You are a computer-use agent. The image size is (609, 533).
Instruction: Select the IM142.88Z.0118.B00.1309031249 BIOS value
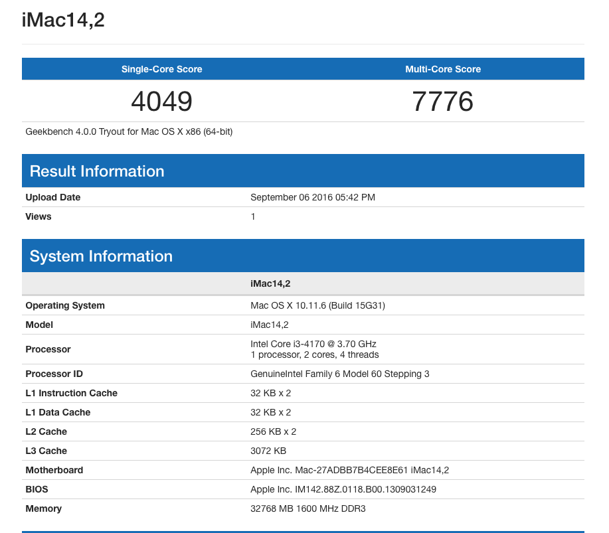(x=343, y=489)
